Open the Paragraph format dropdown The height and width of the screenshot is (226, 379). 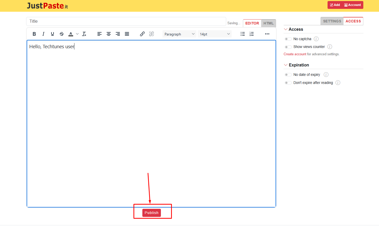click(x=179, y=34)
